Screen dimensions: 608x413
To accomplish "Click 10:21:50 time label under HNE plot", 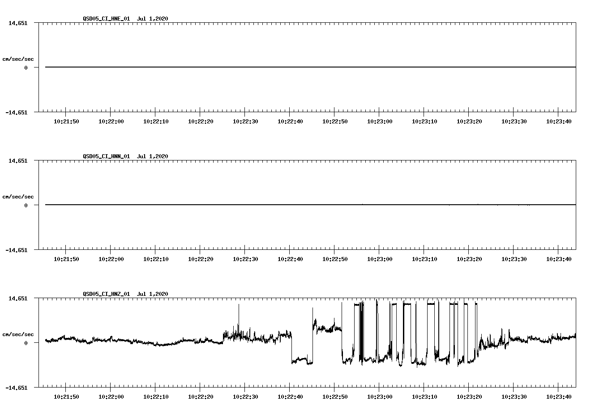I will click(66, 121).
